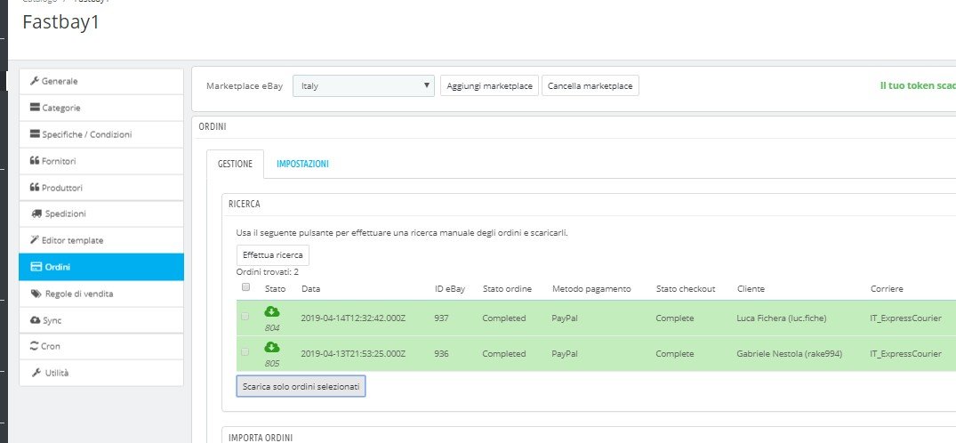The height and width of the screenshot is (443, 956).
Task: Click the wrench icon beside Generale
Action: 35,81
